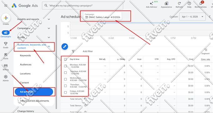The width and height of the screenshot is (213, 113).
Task: Sort by the Clicks column header
Action: coord(121,59)
